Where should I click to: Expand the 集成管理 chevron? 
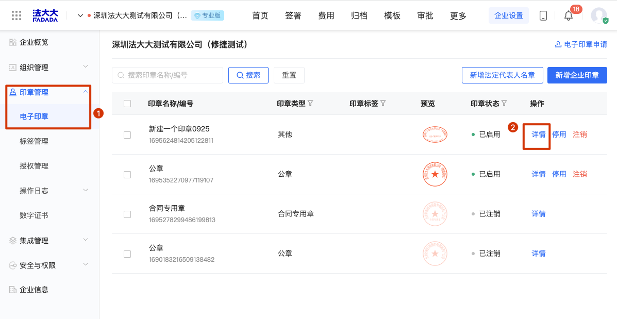pyautogui.click(x=86, y=240)
